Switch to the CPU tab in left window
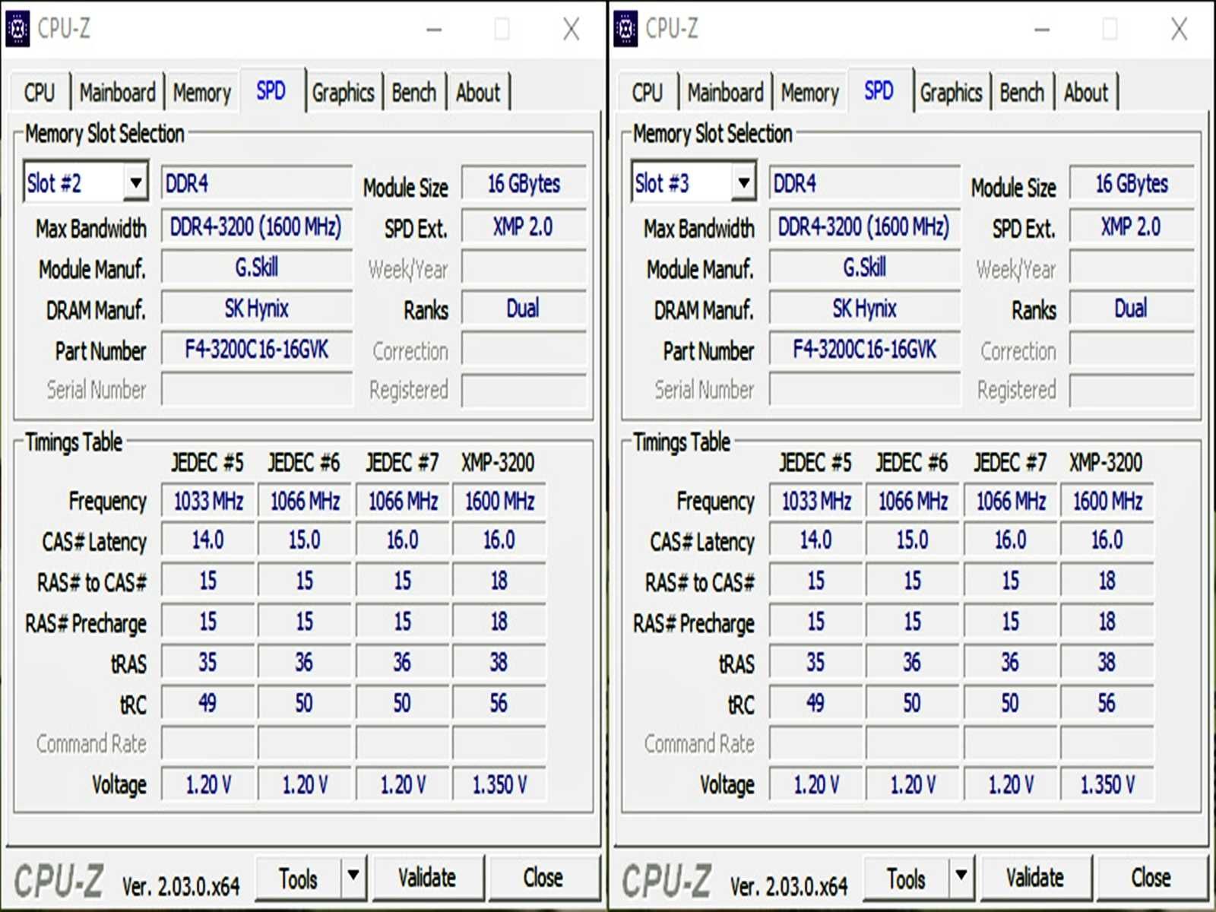Screen dimensions: 1216x912 pos(40,93)
